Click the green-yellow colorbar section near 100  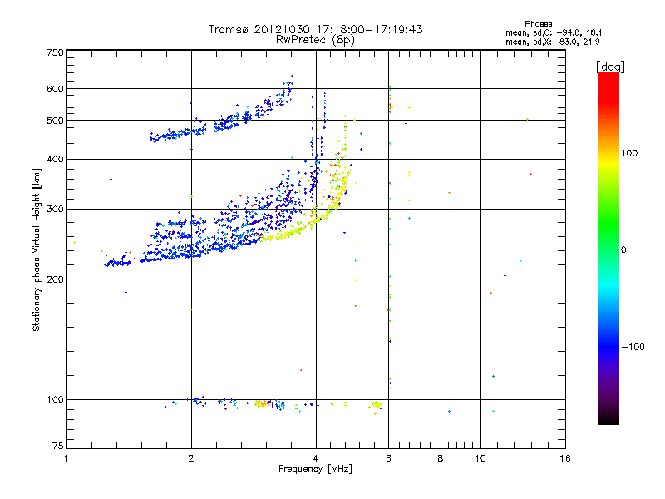pyautogui.click(x=608, y=170)
